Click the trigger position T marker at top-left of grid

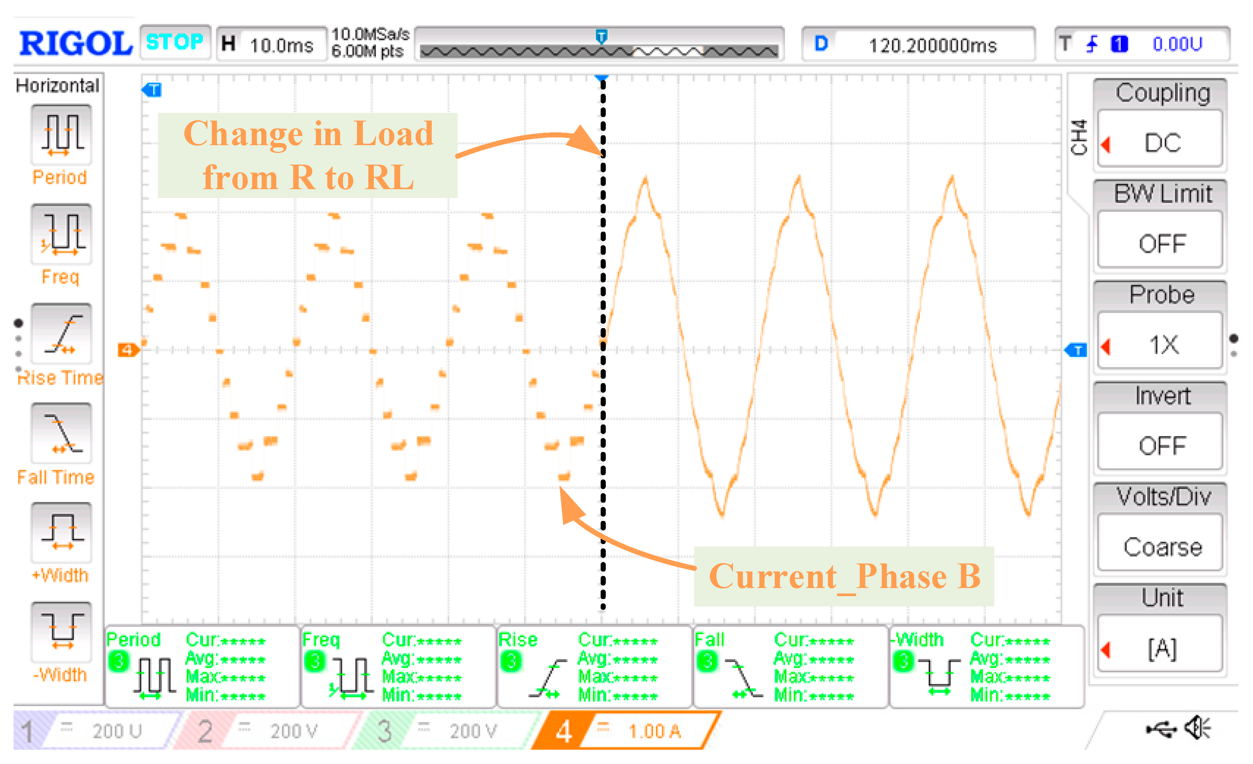(x=151, y=90)
